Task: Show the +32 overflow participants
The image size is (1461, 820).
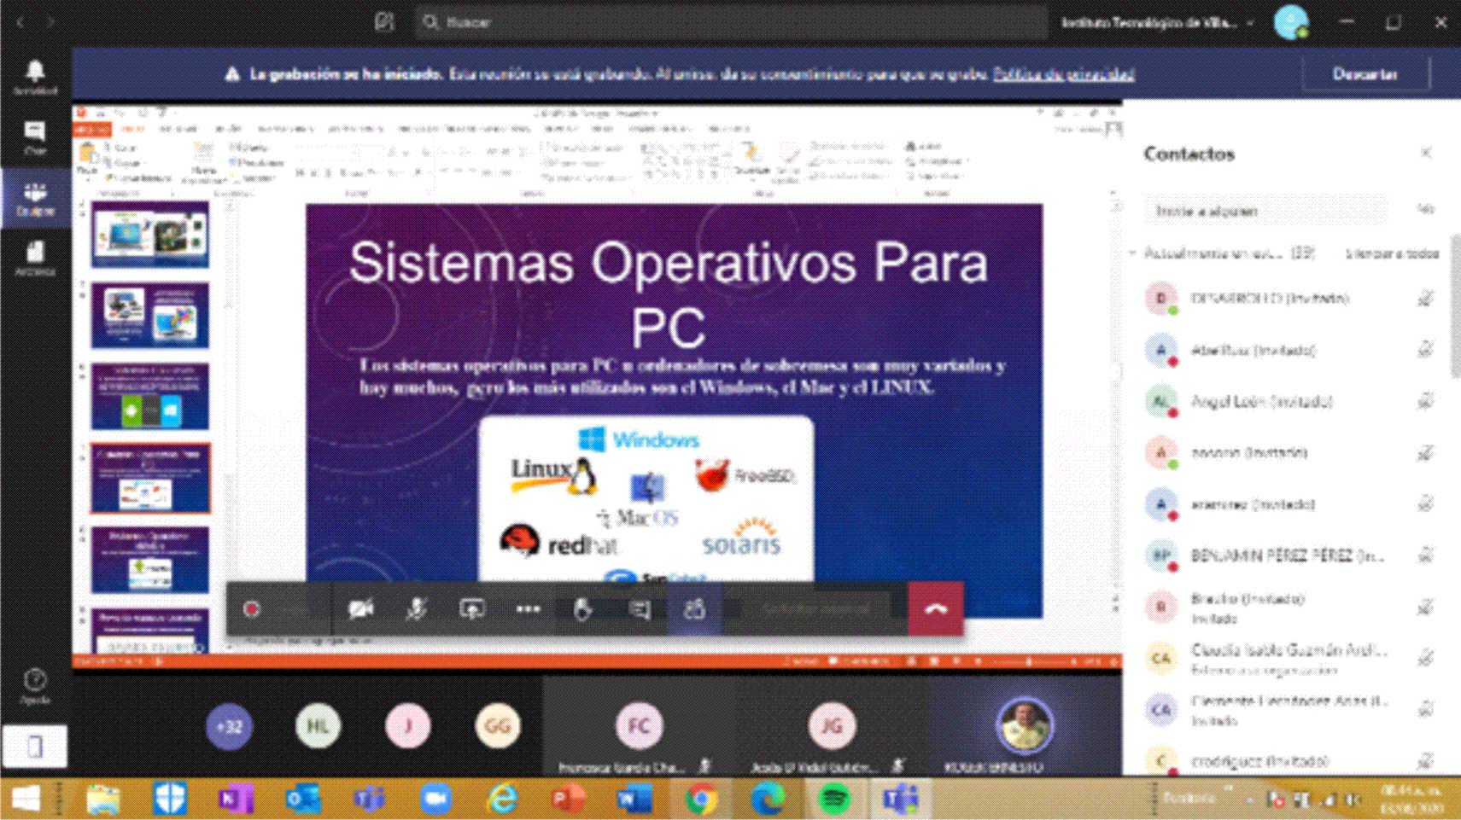Action: click(x=229, y=726)
